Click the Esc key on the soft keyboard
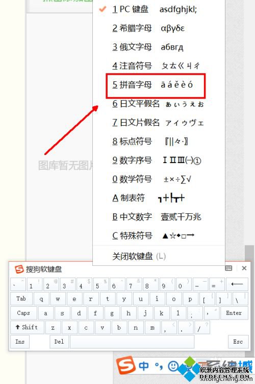Viewport: 255px width, 384px height. 238,342
